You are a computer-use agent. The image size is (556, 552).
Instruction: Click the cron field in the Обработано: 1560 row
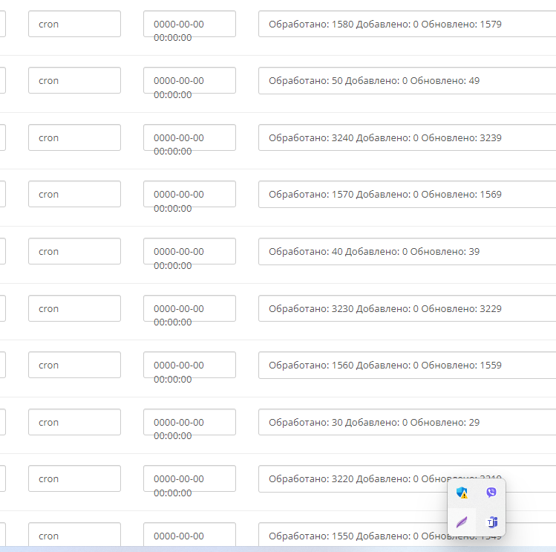(74, 365)
